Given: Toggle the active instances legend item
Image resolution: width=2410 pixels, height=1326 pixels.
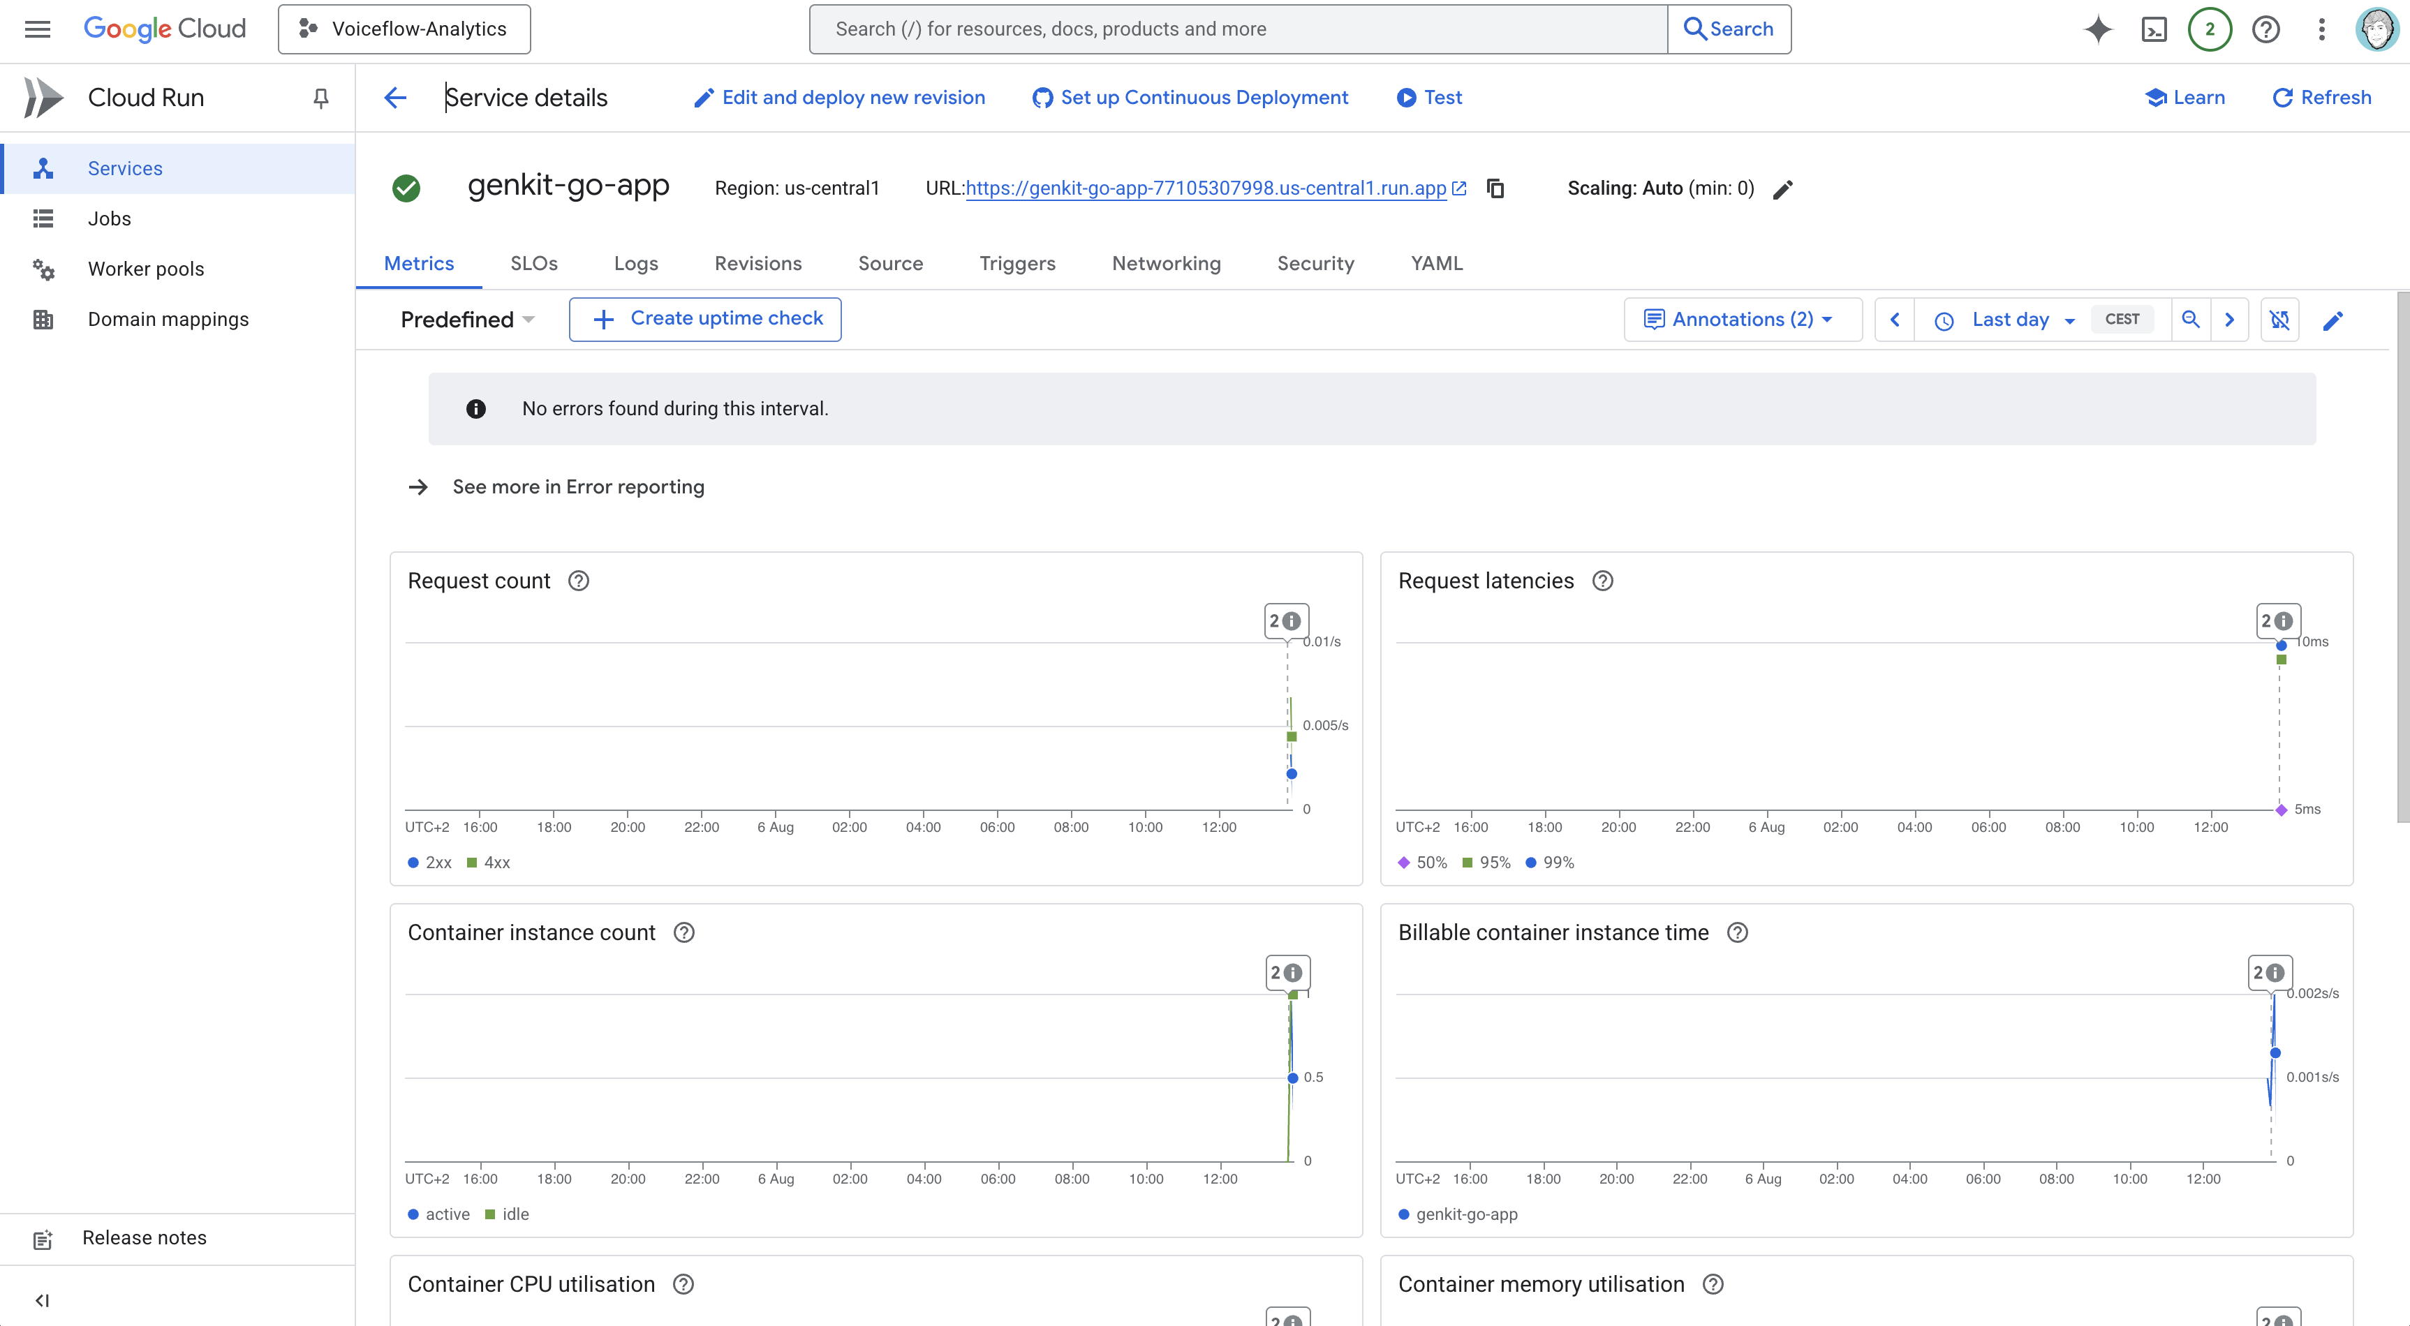Looking at the screenshot, I should 438,1214.
